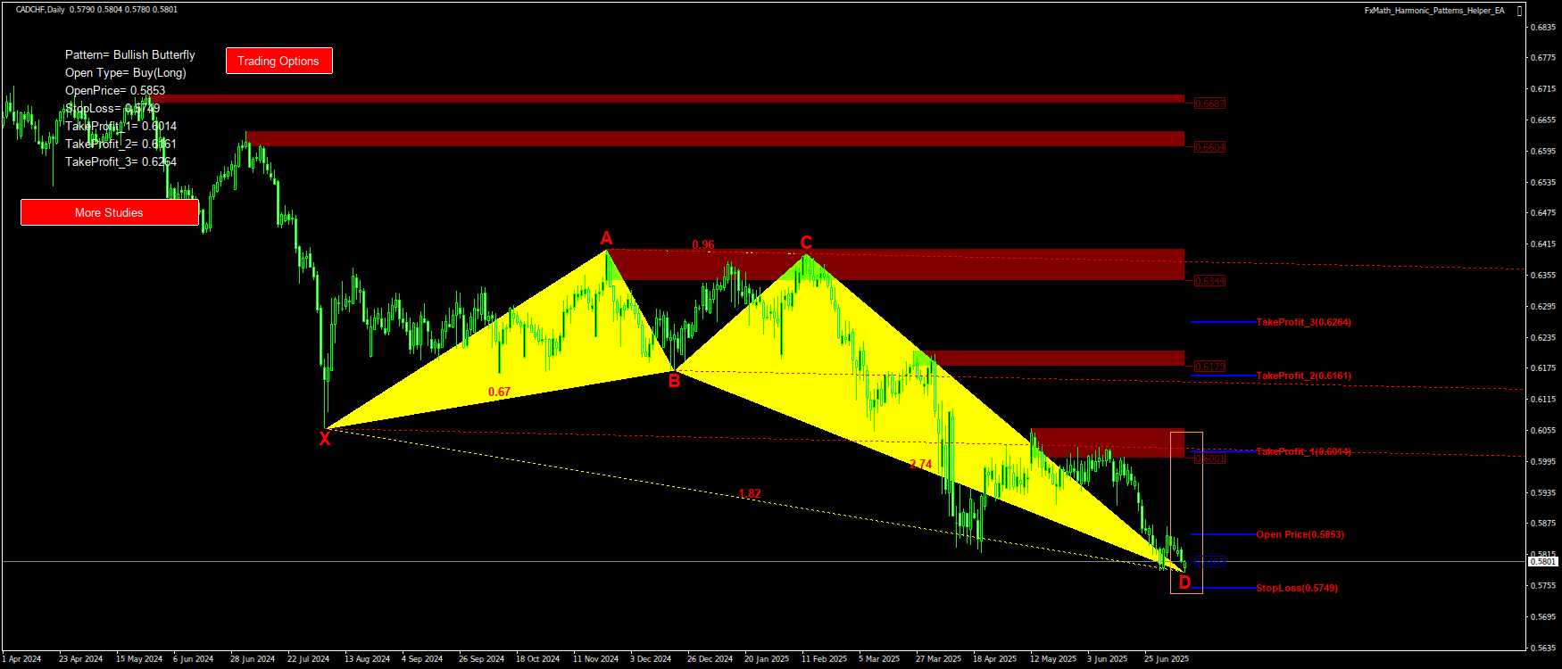Select the StopLoss(0.5749) level label
Screen dimensions: 1562x669
(1296, 588)
